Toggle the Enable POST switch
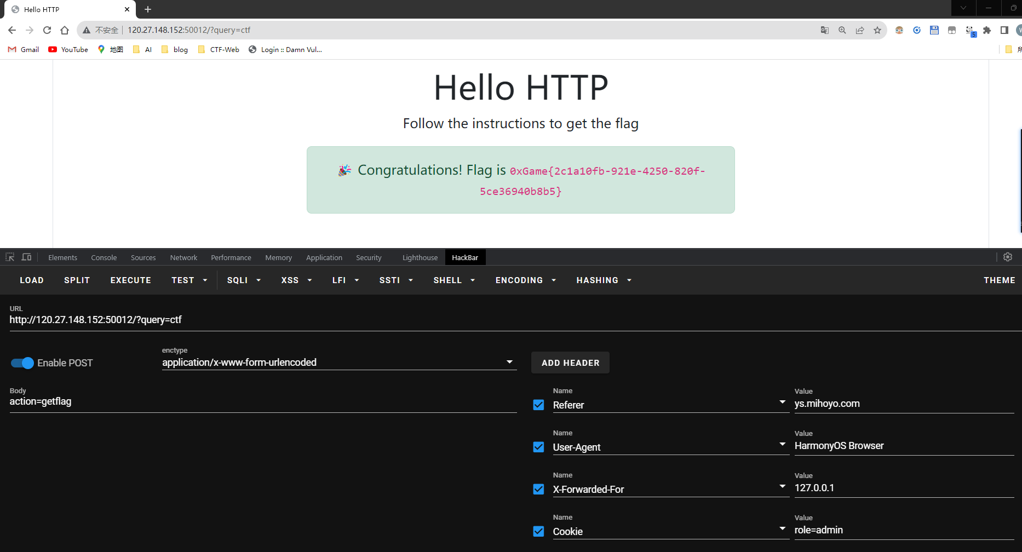The height and width of the screenshot is (552, 1022). 22,363
